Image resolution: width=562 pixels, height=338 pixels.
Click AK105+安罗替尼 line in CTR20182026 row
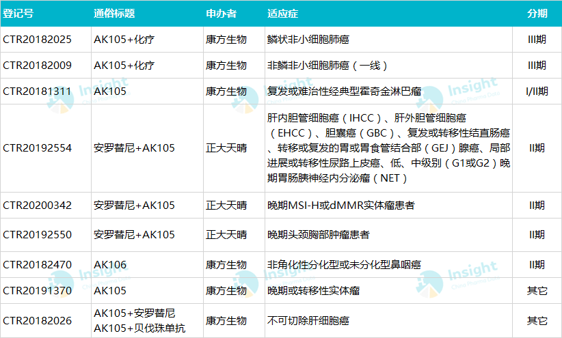coord(135,313)
